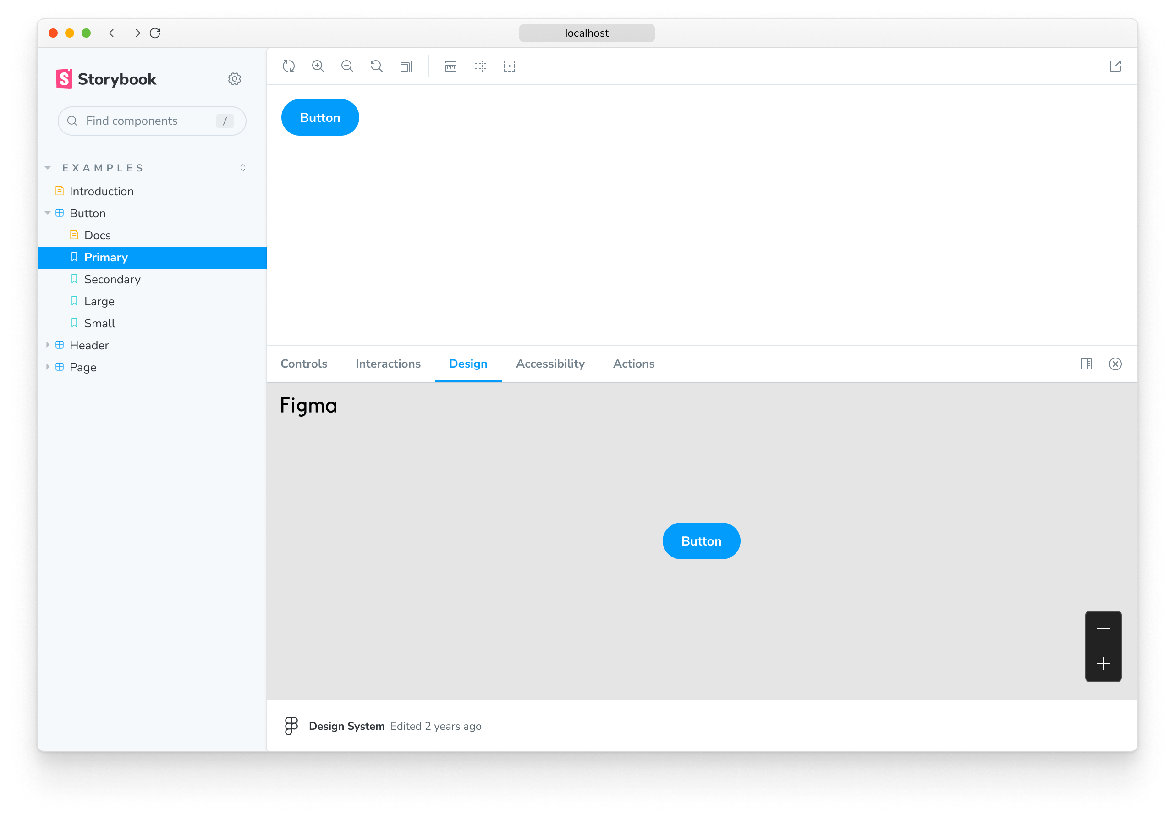Zoom into the Figma embed with the plus control

pos(1103,664)
